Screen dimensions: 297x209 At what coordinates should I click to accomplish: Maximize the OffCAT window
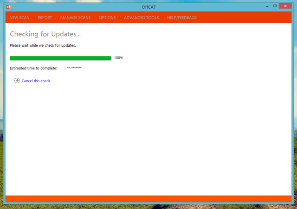(x=275, y=6)
